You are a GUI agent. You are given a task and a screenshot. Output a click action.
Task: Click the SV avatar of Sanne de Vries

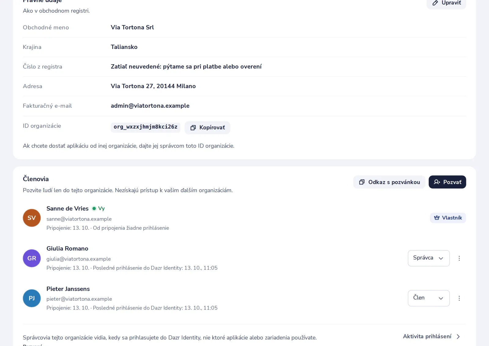pos(32,218)
